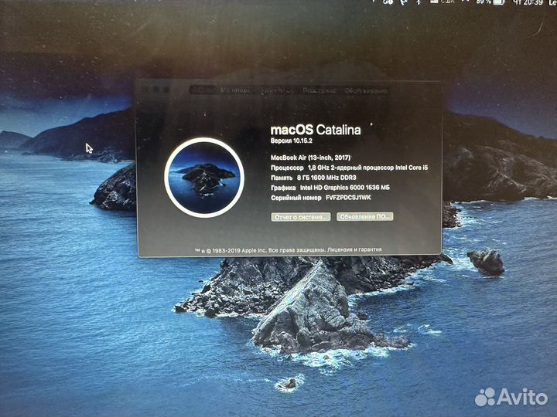Click the 8 ГБ 1600 MHz DDR3 memory value
557x417 pixels.
pyautogui.click(x=326, y=178)
